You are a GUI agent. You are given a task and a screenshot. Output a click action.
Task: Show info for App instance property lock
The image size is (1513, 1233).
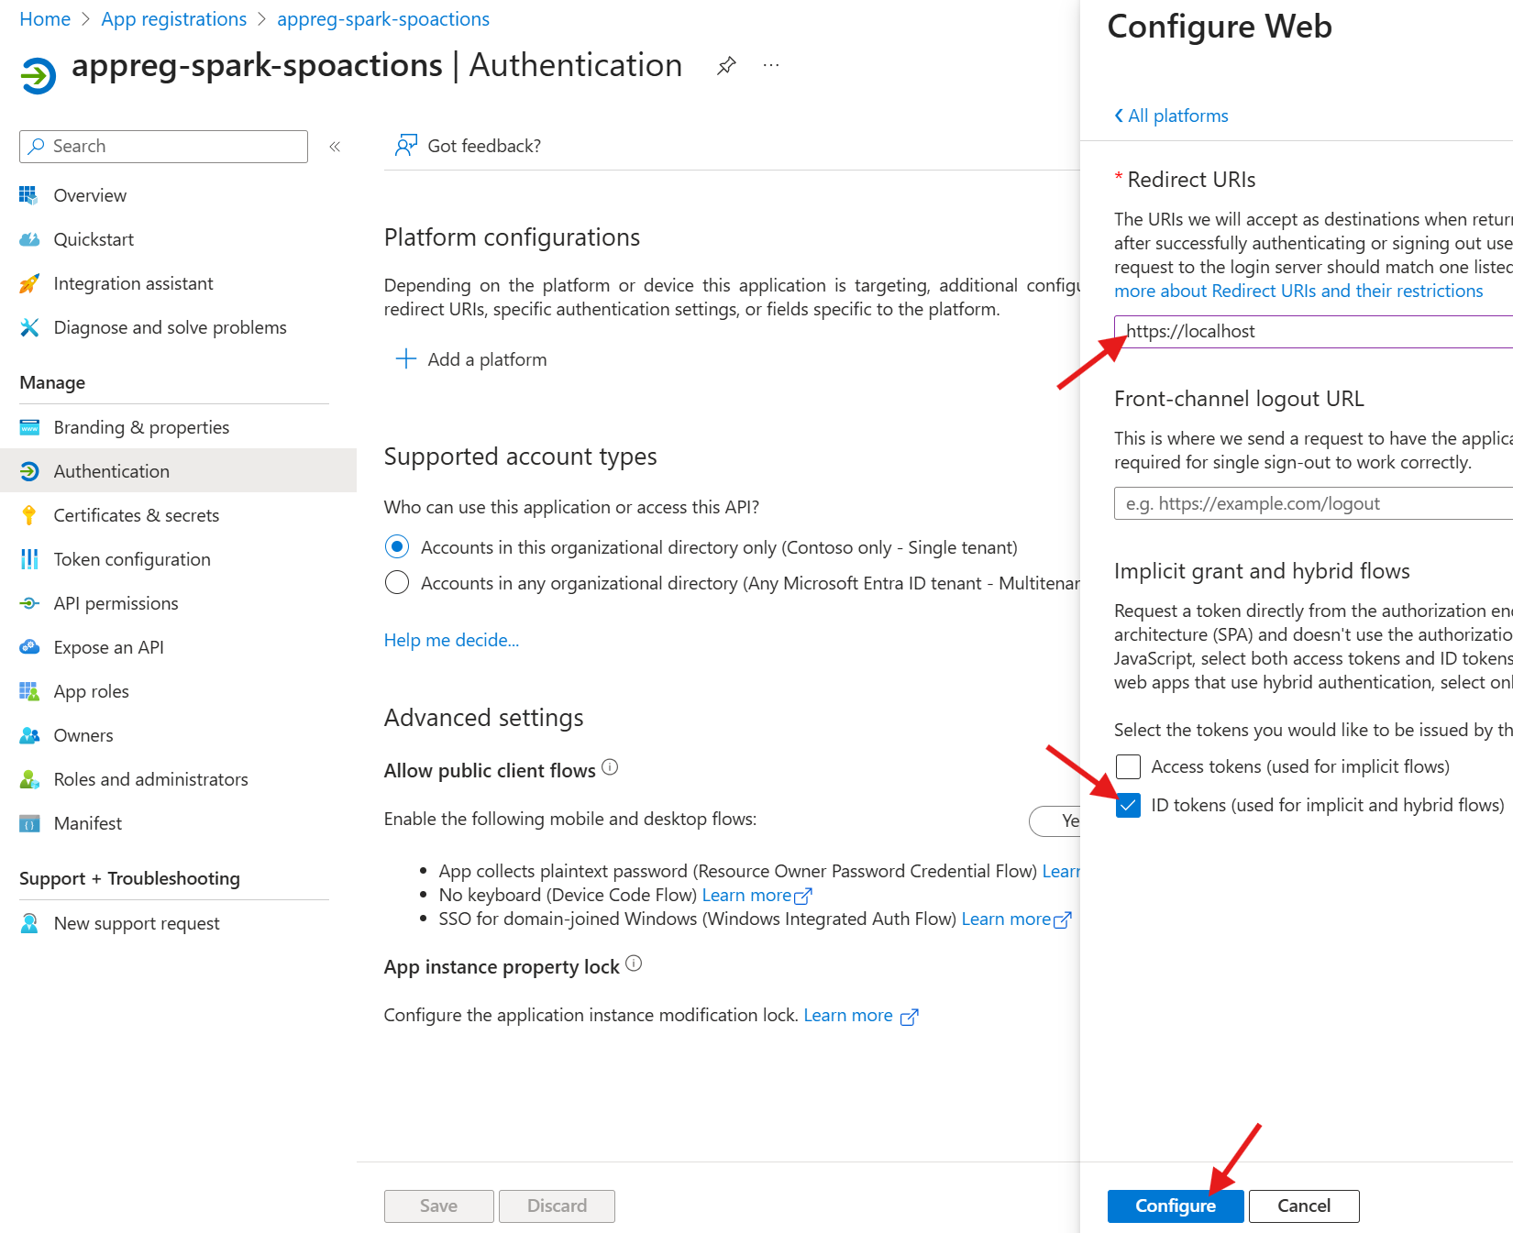click(634, 964)
